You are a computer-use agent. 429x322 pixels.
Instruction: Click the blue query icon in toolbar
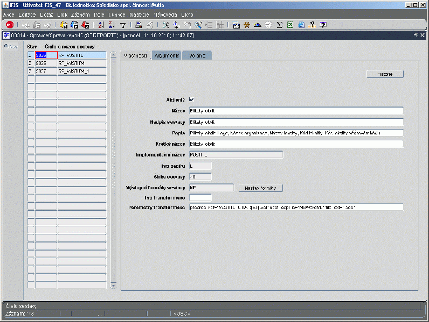tap(74, 25)
